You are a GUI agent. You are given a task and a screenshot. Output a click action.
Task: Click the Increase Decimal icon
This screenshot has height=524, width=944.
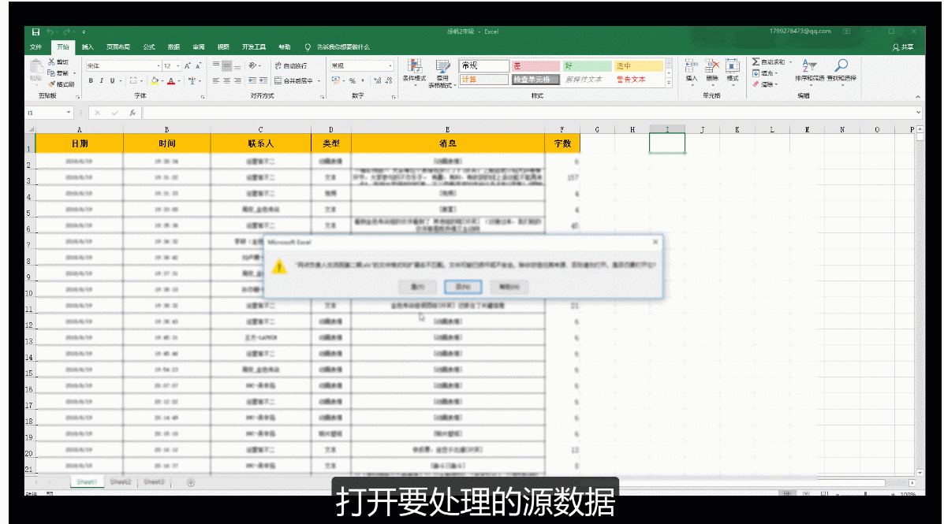pos(378,80)
